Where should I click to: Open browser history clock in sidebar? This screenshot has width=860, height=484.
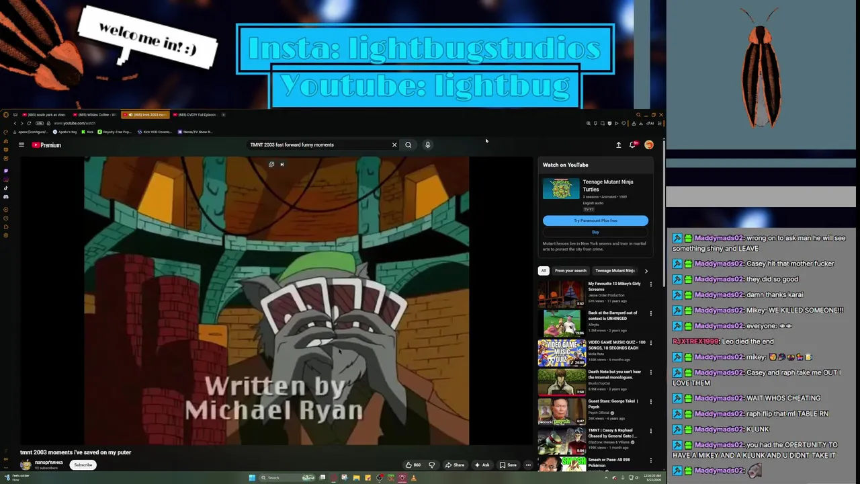click(x=6, y=218)
